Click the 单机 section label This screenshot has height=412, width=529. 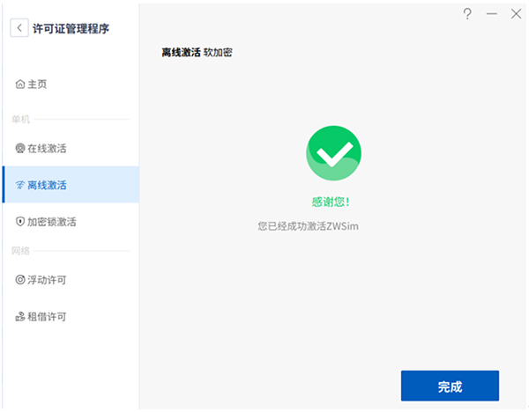click(x=20, y=119)
